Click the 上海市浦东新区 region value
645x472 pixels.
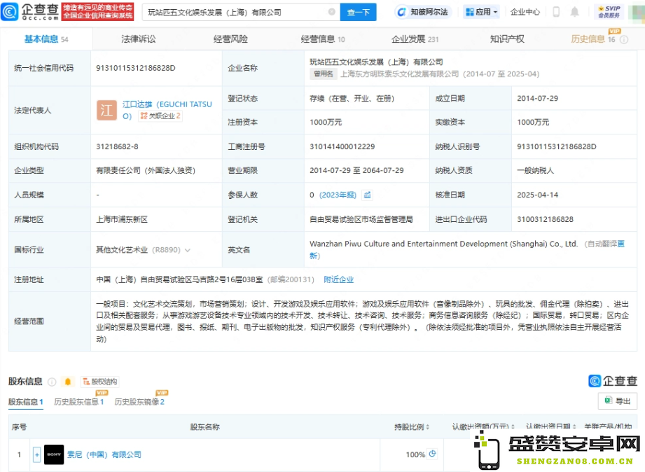point(122,220)
